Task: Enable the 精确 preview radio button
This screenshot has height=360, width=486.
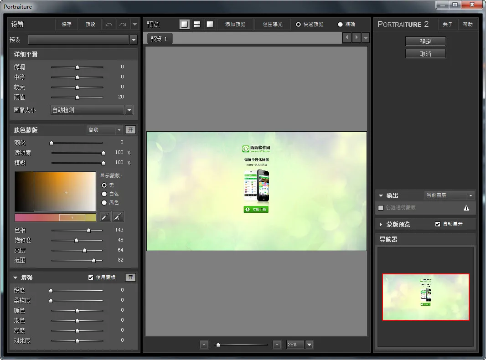Action: tap(340, 25)
